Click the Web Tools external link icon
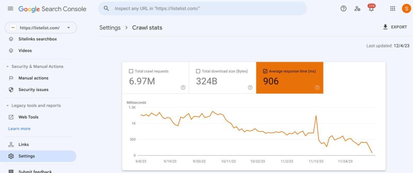Image resolution: width=413 pixels, height=173 pixels. (x=11, y=117)
